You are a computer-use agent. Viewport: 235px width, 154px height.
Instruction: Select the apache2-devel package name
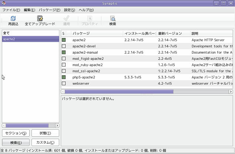click(84, 46)
